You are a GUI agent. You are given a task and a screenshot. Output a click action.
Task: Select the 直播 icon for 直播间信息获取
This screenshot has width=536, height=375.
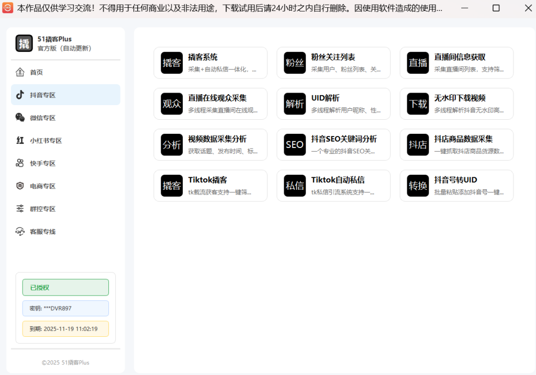[x=418, y=63]
